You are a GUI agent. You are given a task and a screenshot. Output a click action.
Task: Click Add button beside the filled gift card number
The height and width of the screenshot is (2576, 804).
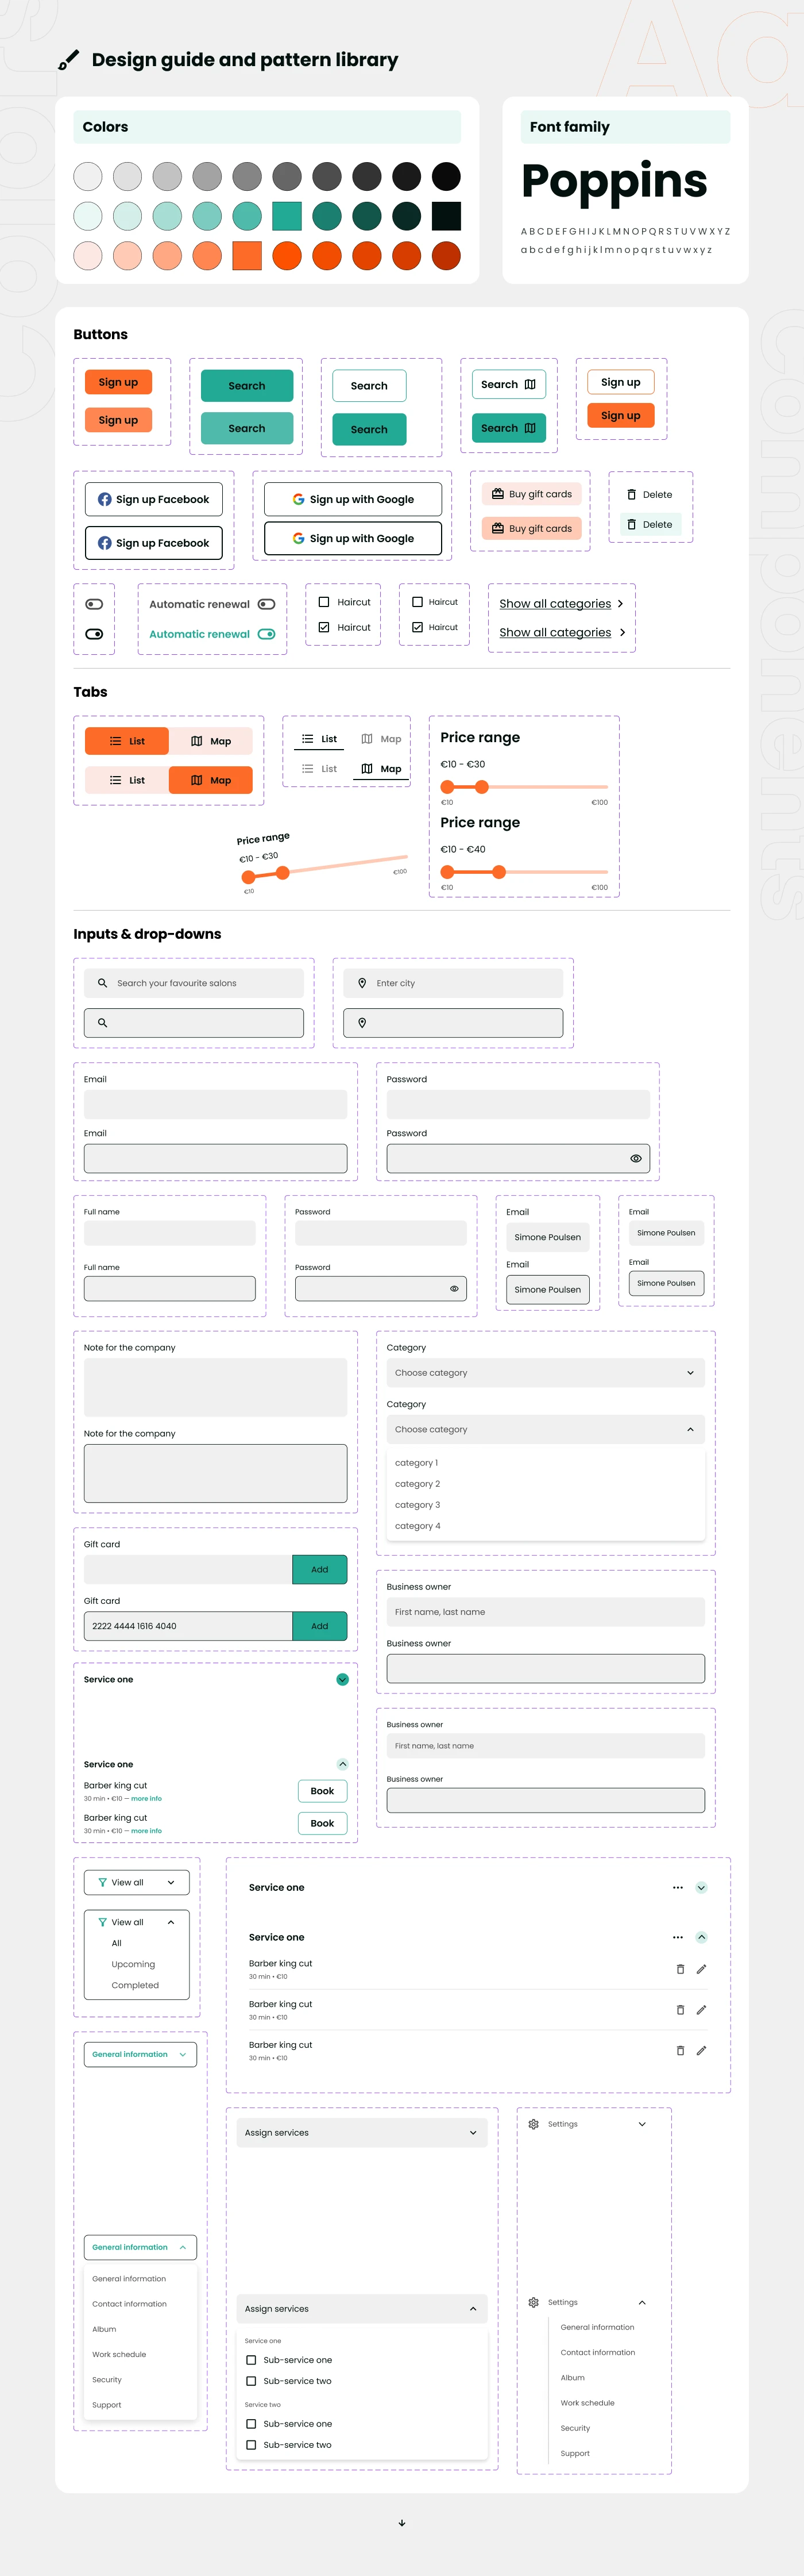point(320,1626)
